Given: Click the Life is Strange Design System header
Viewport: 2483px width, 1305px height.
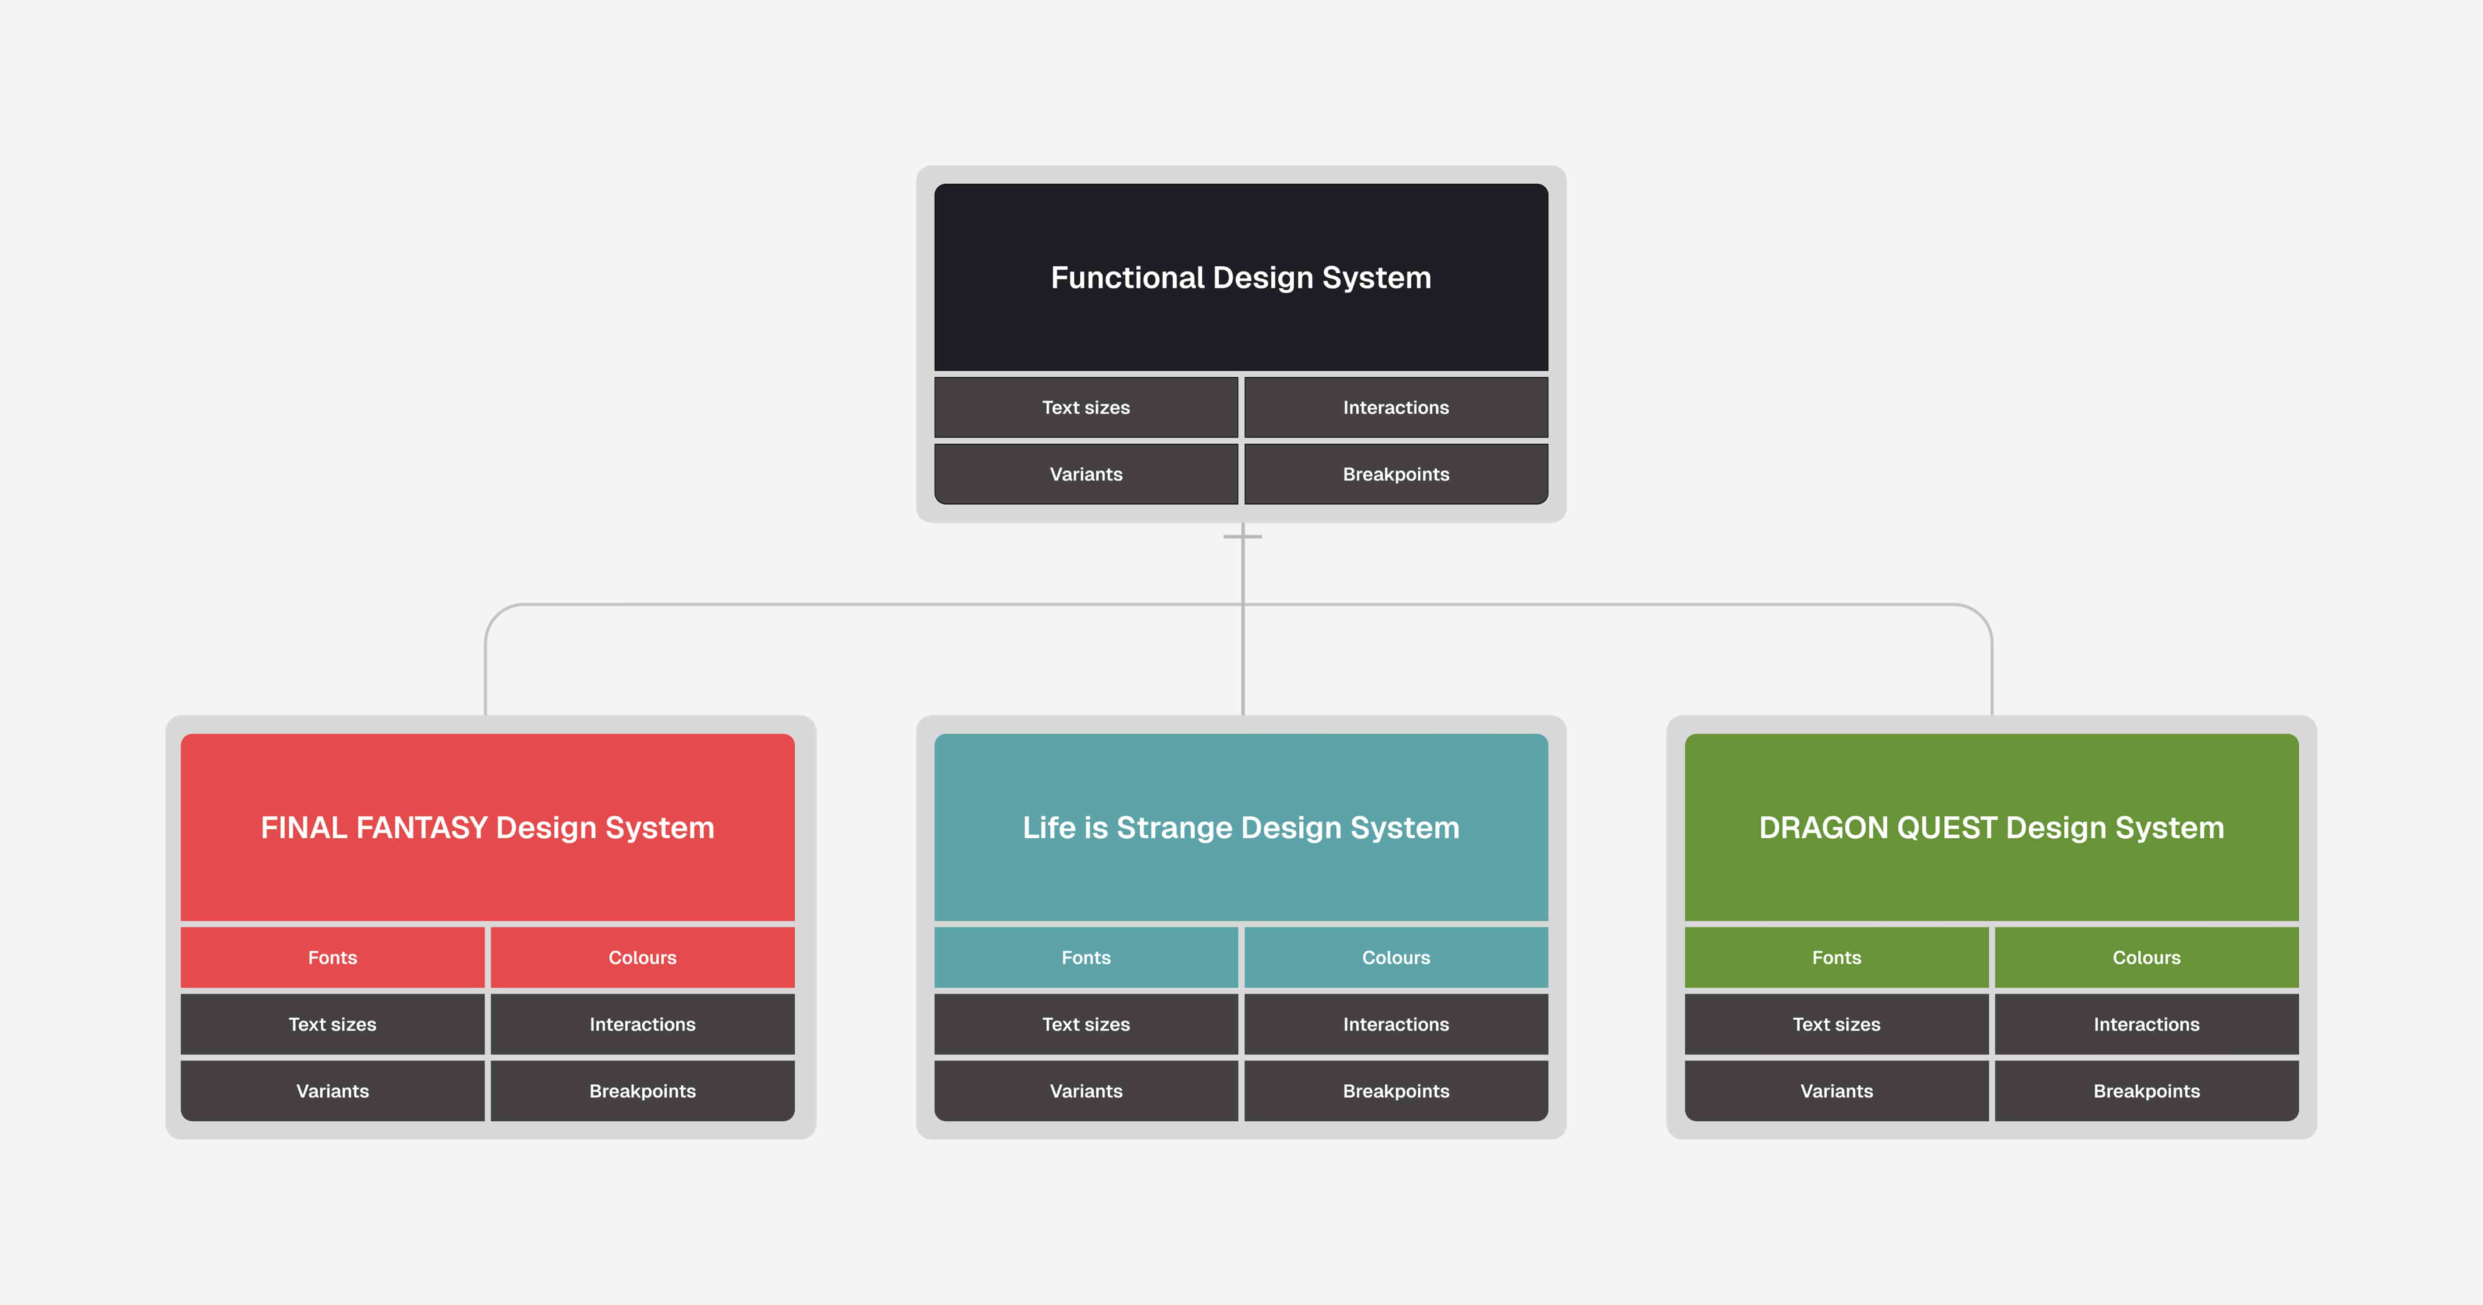Looking at the screenshot, I should point(1241,827).
